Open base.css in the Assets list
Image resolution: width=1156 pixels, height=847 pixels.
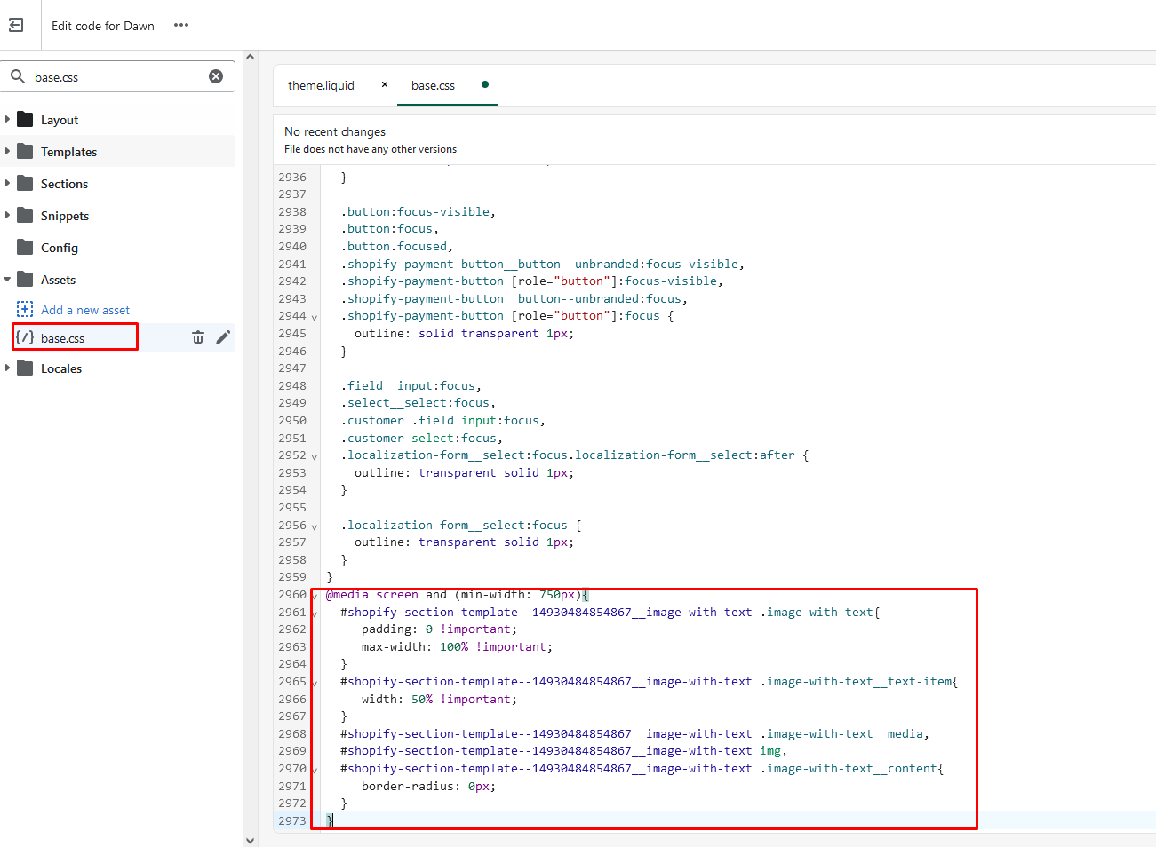62,338
